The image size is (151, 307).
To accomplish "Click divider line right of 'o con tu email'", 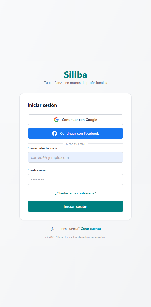I will coord(106,144).
